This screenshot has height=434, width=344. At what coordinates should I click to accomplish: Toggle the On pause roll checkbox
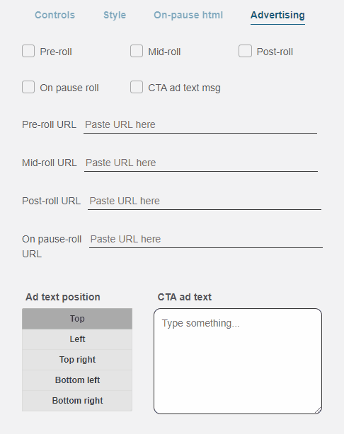click(28, 87)
